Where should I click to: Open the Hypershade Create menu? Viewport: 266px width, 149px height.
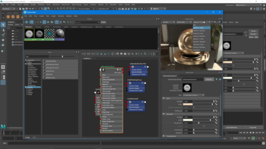coord(42,16)
